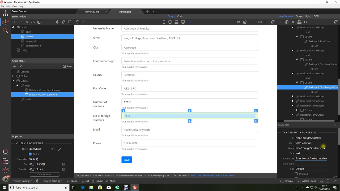
Task: Enable the Disabled checkbox
Action: 296,174
